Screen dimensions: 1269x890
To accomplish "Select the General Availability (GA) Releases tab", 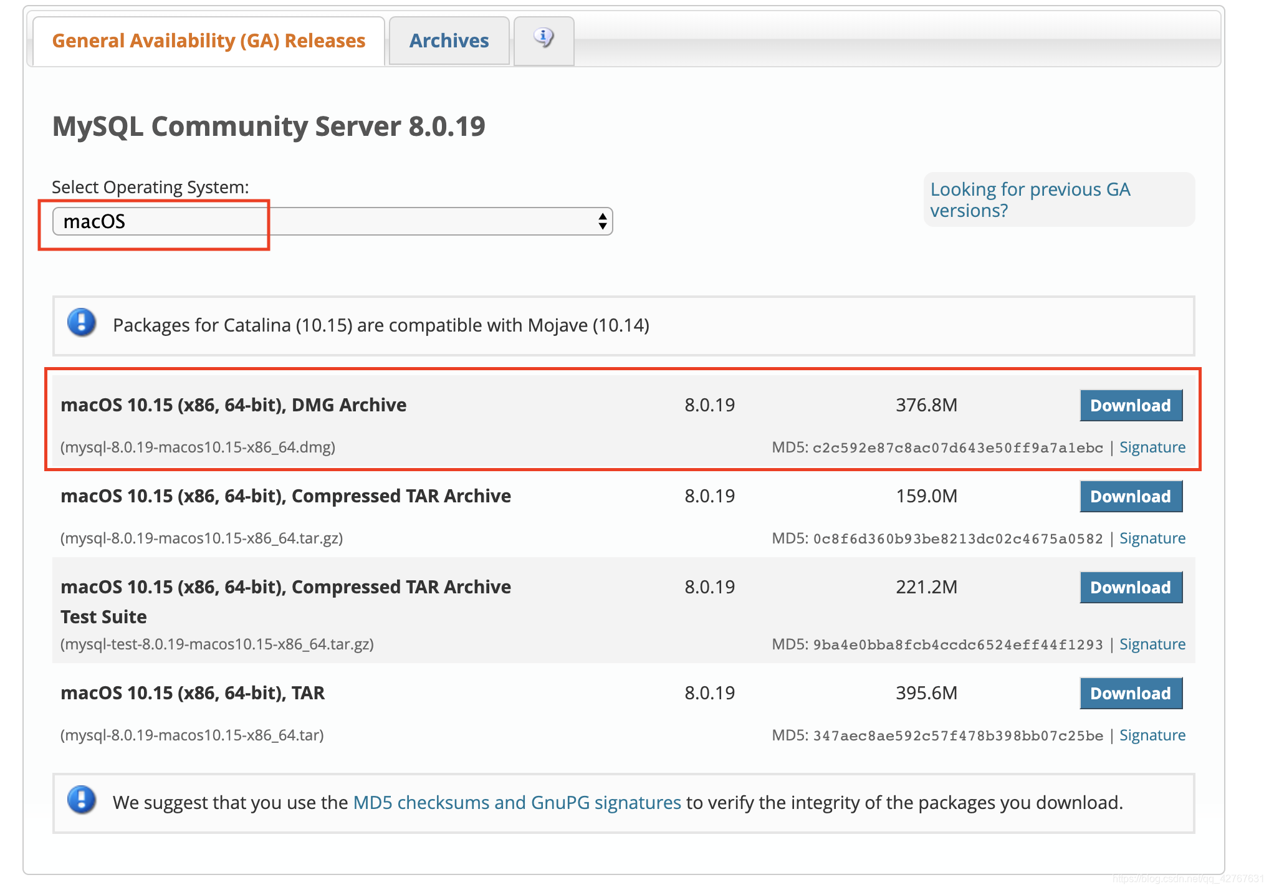I will click(208, 40).
